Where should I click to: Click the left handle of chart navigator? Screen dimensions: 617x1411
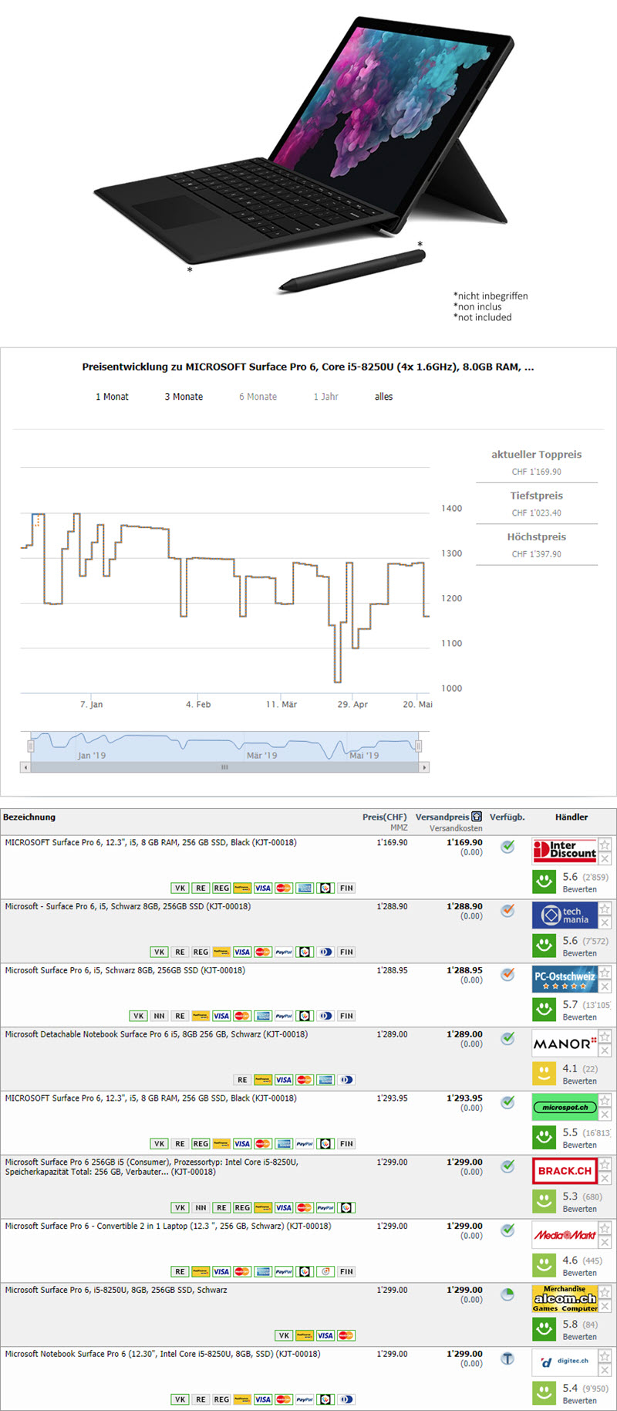(31, 746)
